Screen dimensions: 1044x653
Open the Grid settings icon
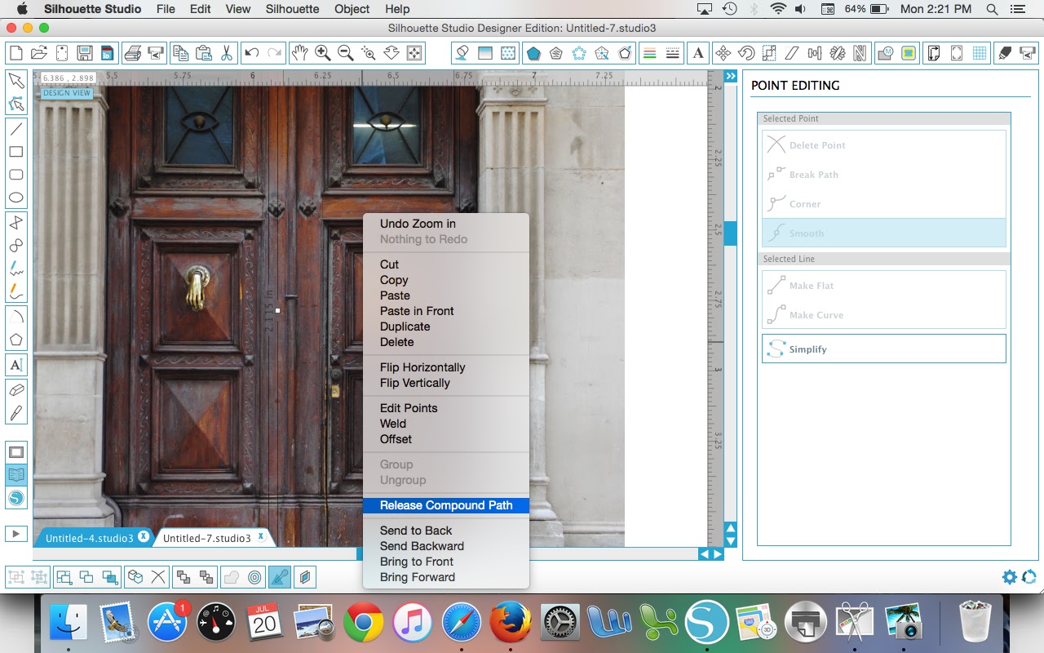(x=980, y=53)
